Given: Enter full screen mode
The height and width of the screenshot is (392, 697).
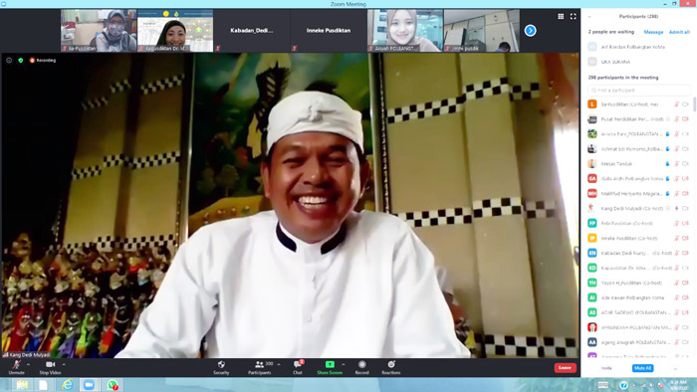Looking at the screenshot, I should click(573, 17).
